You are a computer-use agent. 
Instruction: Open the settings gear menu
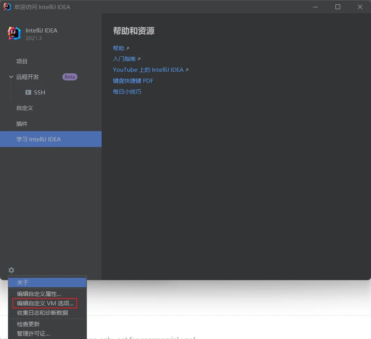[11, 270]
